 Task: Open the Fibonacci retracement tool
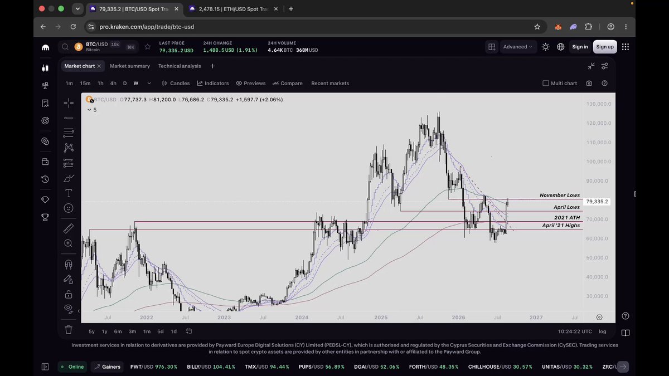(x=69, y=133)
